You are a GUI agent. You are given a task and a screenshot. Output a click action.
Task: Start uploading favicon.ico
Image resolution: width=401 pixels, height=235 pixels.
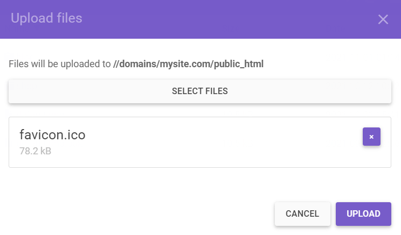363,213
